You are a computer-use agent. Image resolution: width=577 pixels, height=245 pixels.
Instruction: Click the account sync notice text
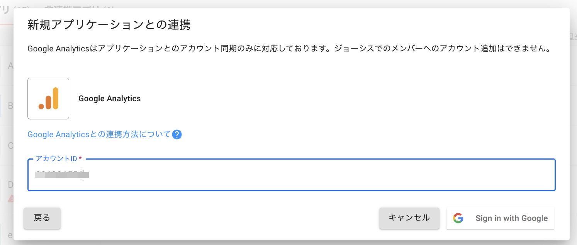(288, 49)
